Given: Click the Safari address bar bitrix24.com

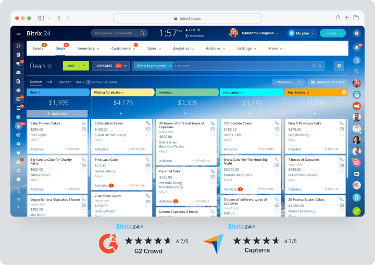Looking at the screenshot, I should (187, 18).
